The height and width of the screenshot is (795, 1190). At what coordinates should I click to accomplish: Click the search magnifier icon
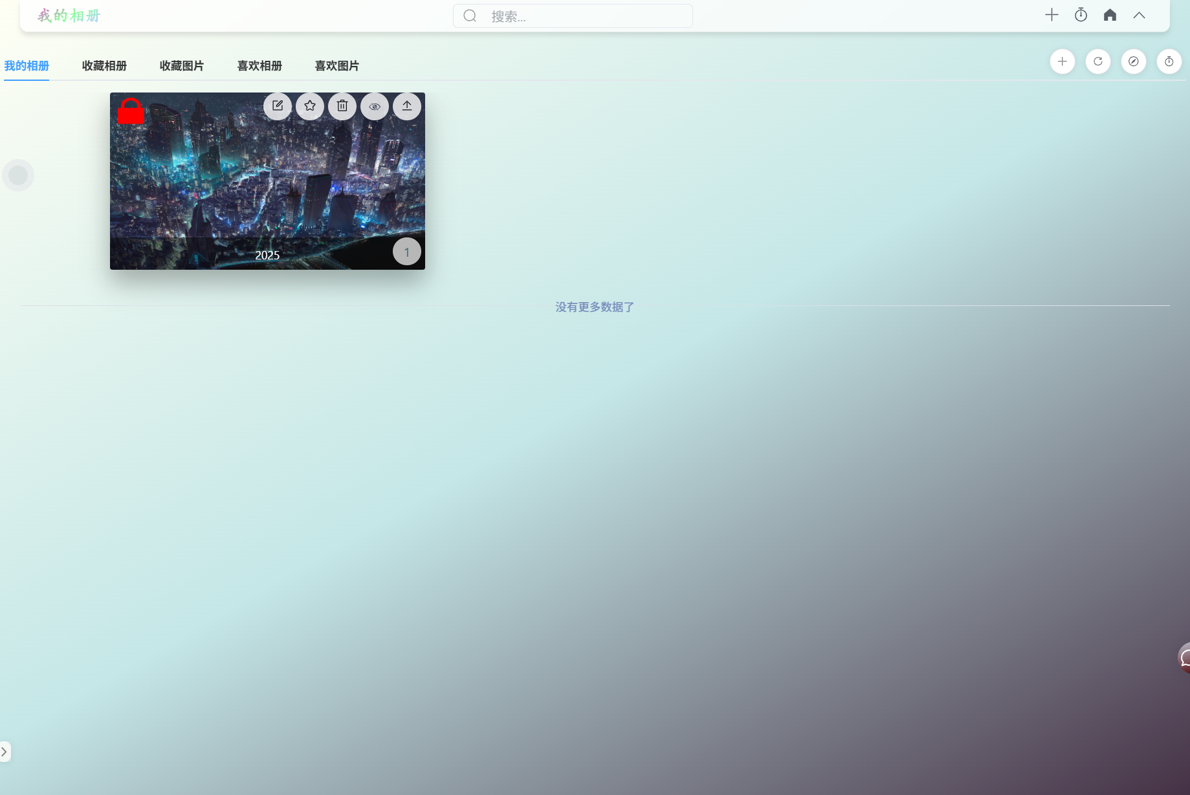470,16
